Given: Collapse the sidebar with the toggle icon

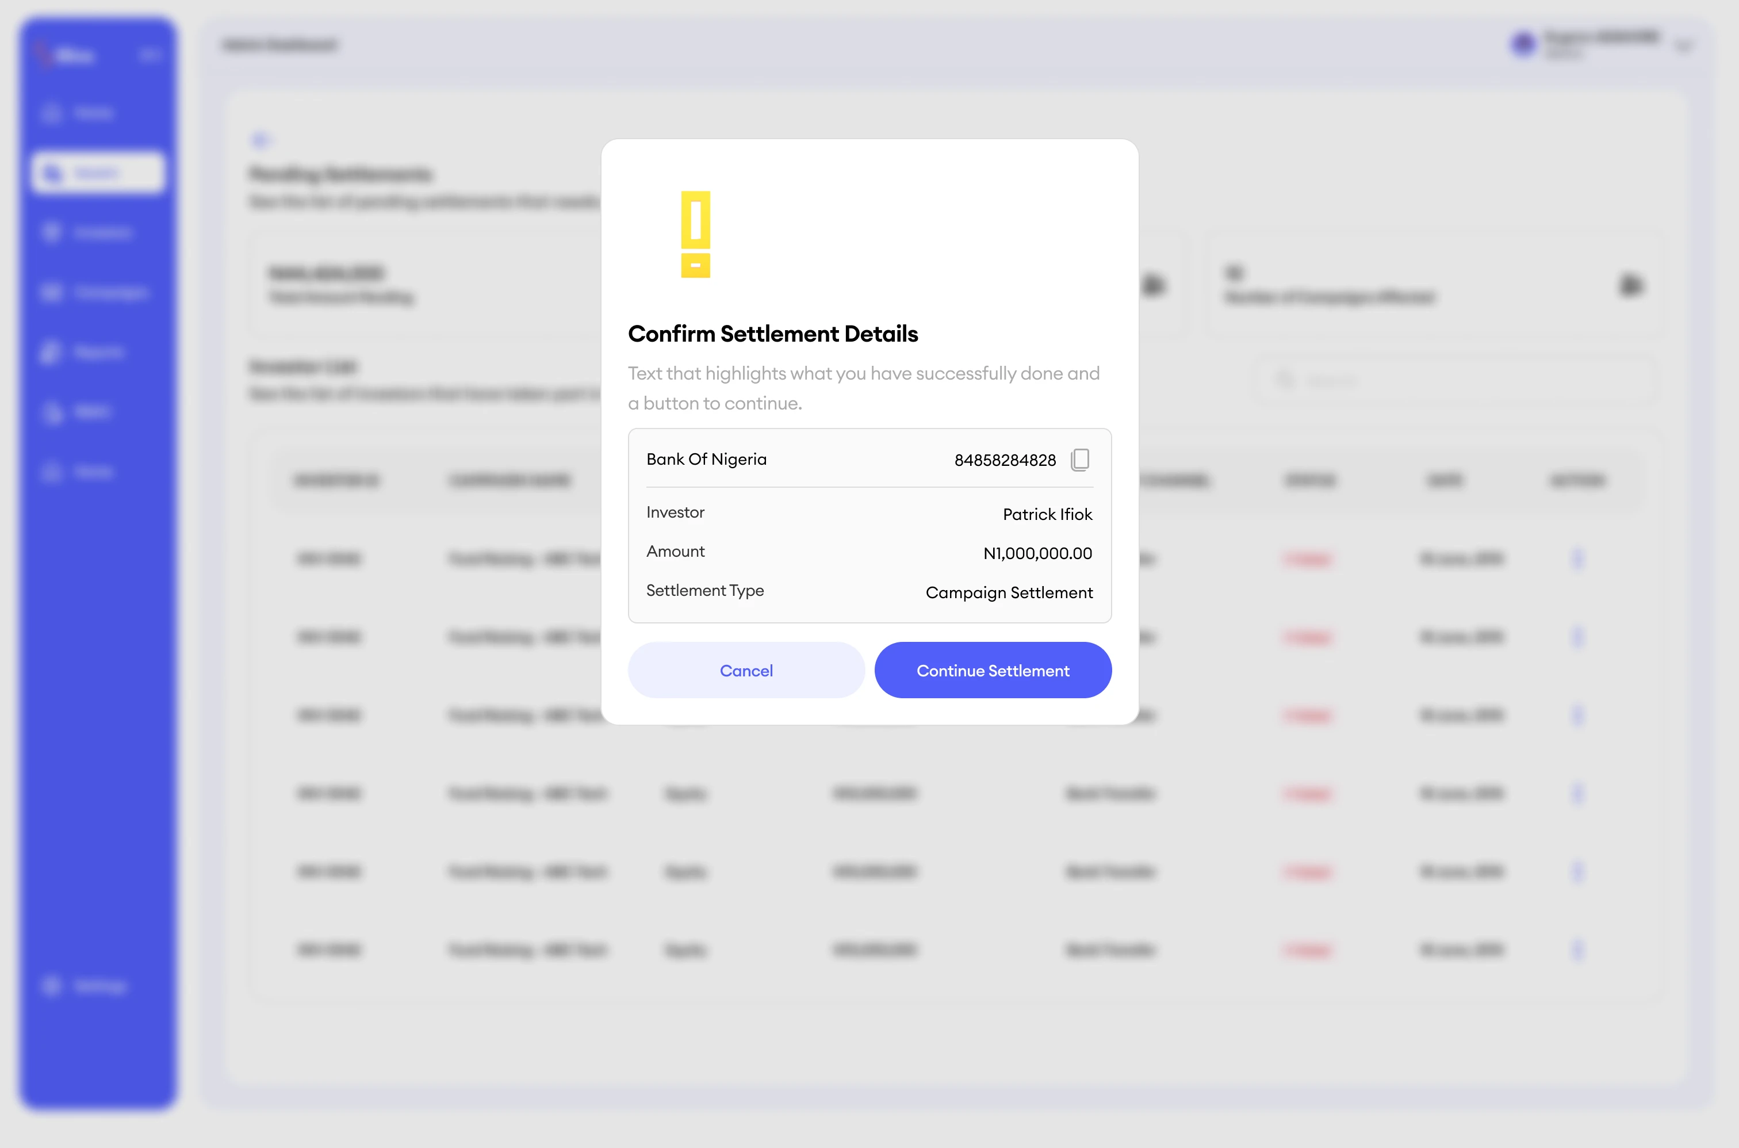Looking at the screenshot, I should (150, 54).
